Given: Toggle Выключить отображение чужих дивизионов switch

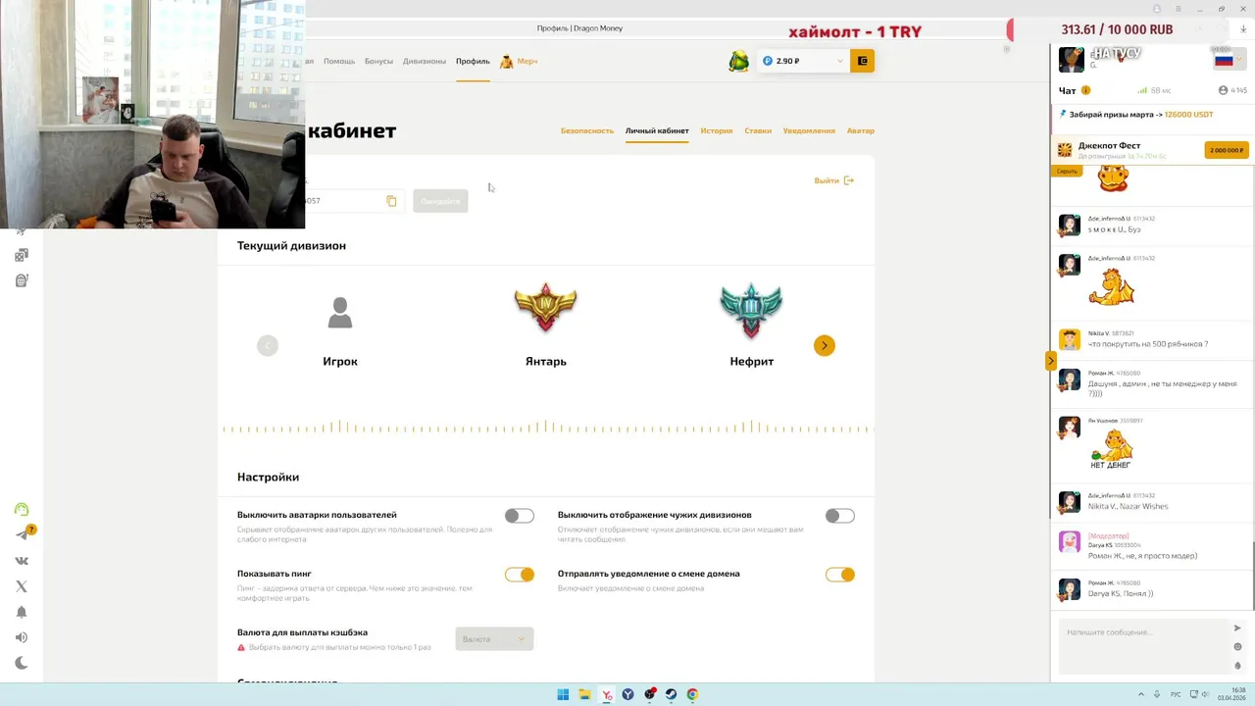Looking at the screenshot, I should [x=840, y=516].
